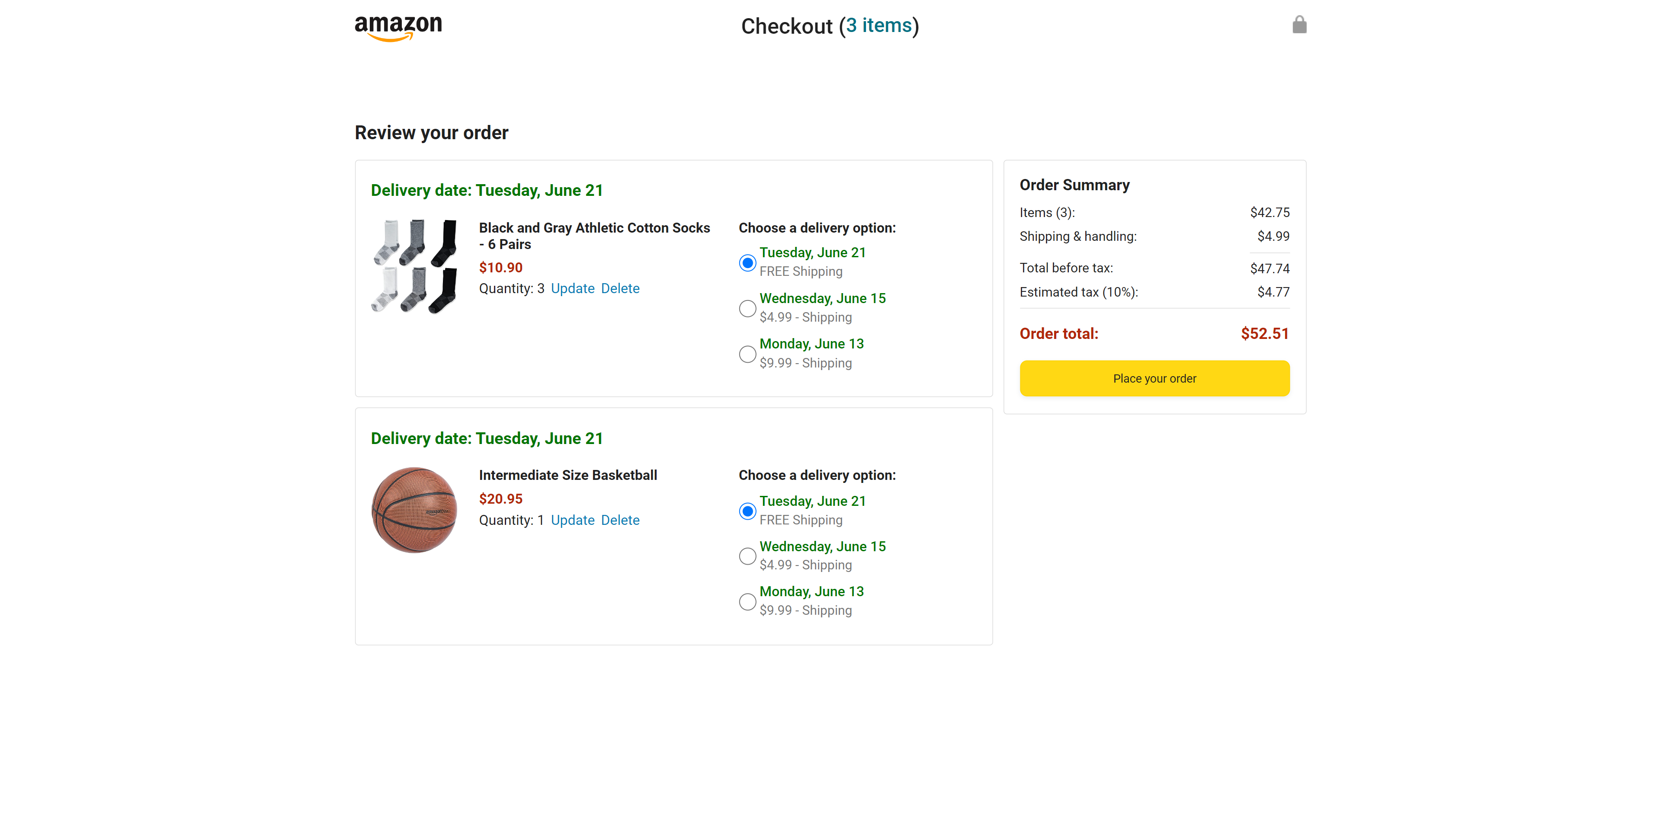This screenshot has width=1661, height=837.
Task: Click the Order total amount $52.51
Action: click(1264, 334)
